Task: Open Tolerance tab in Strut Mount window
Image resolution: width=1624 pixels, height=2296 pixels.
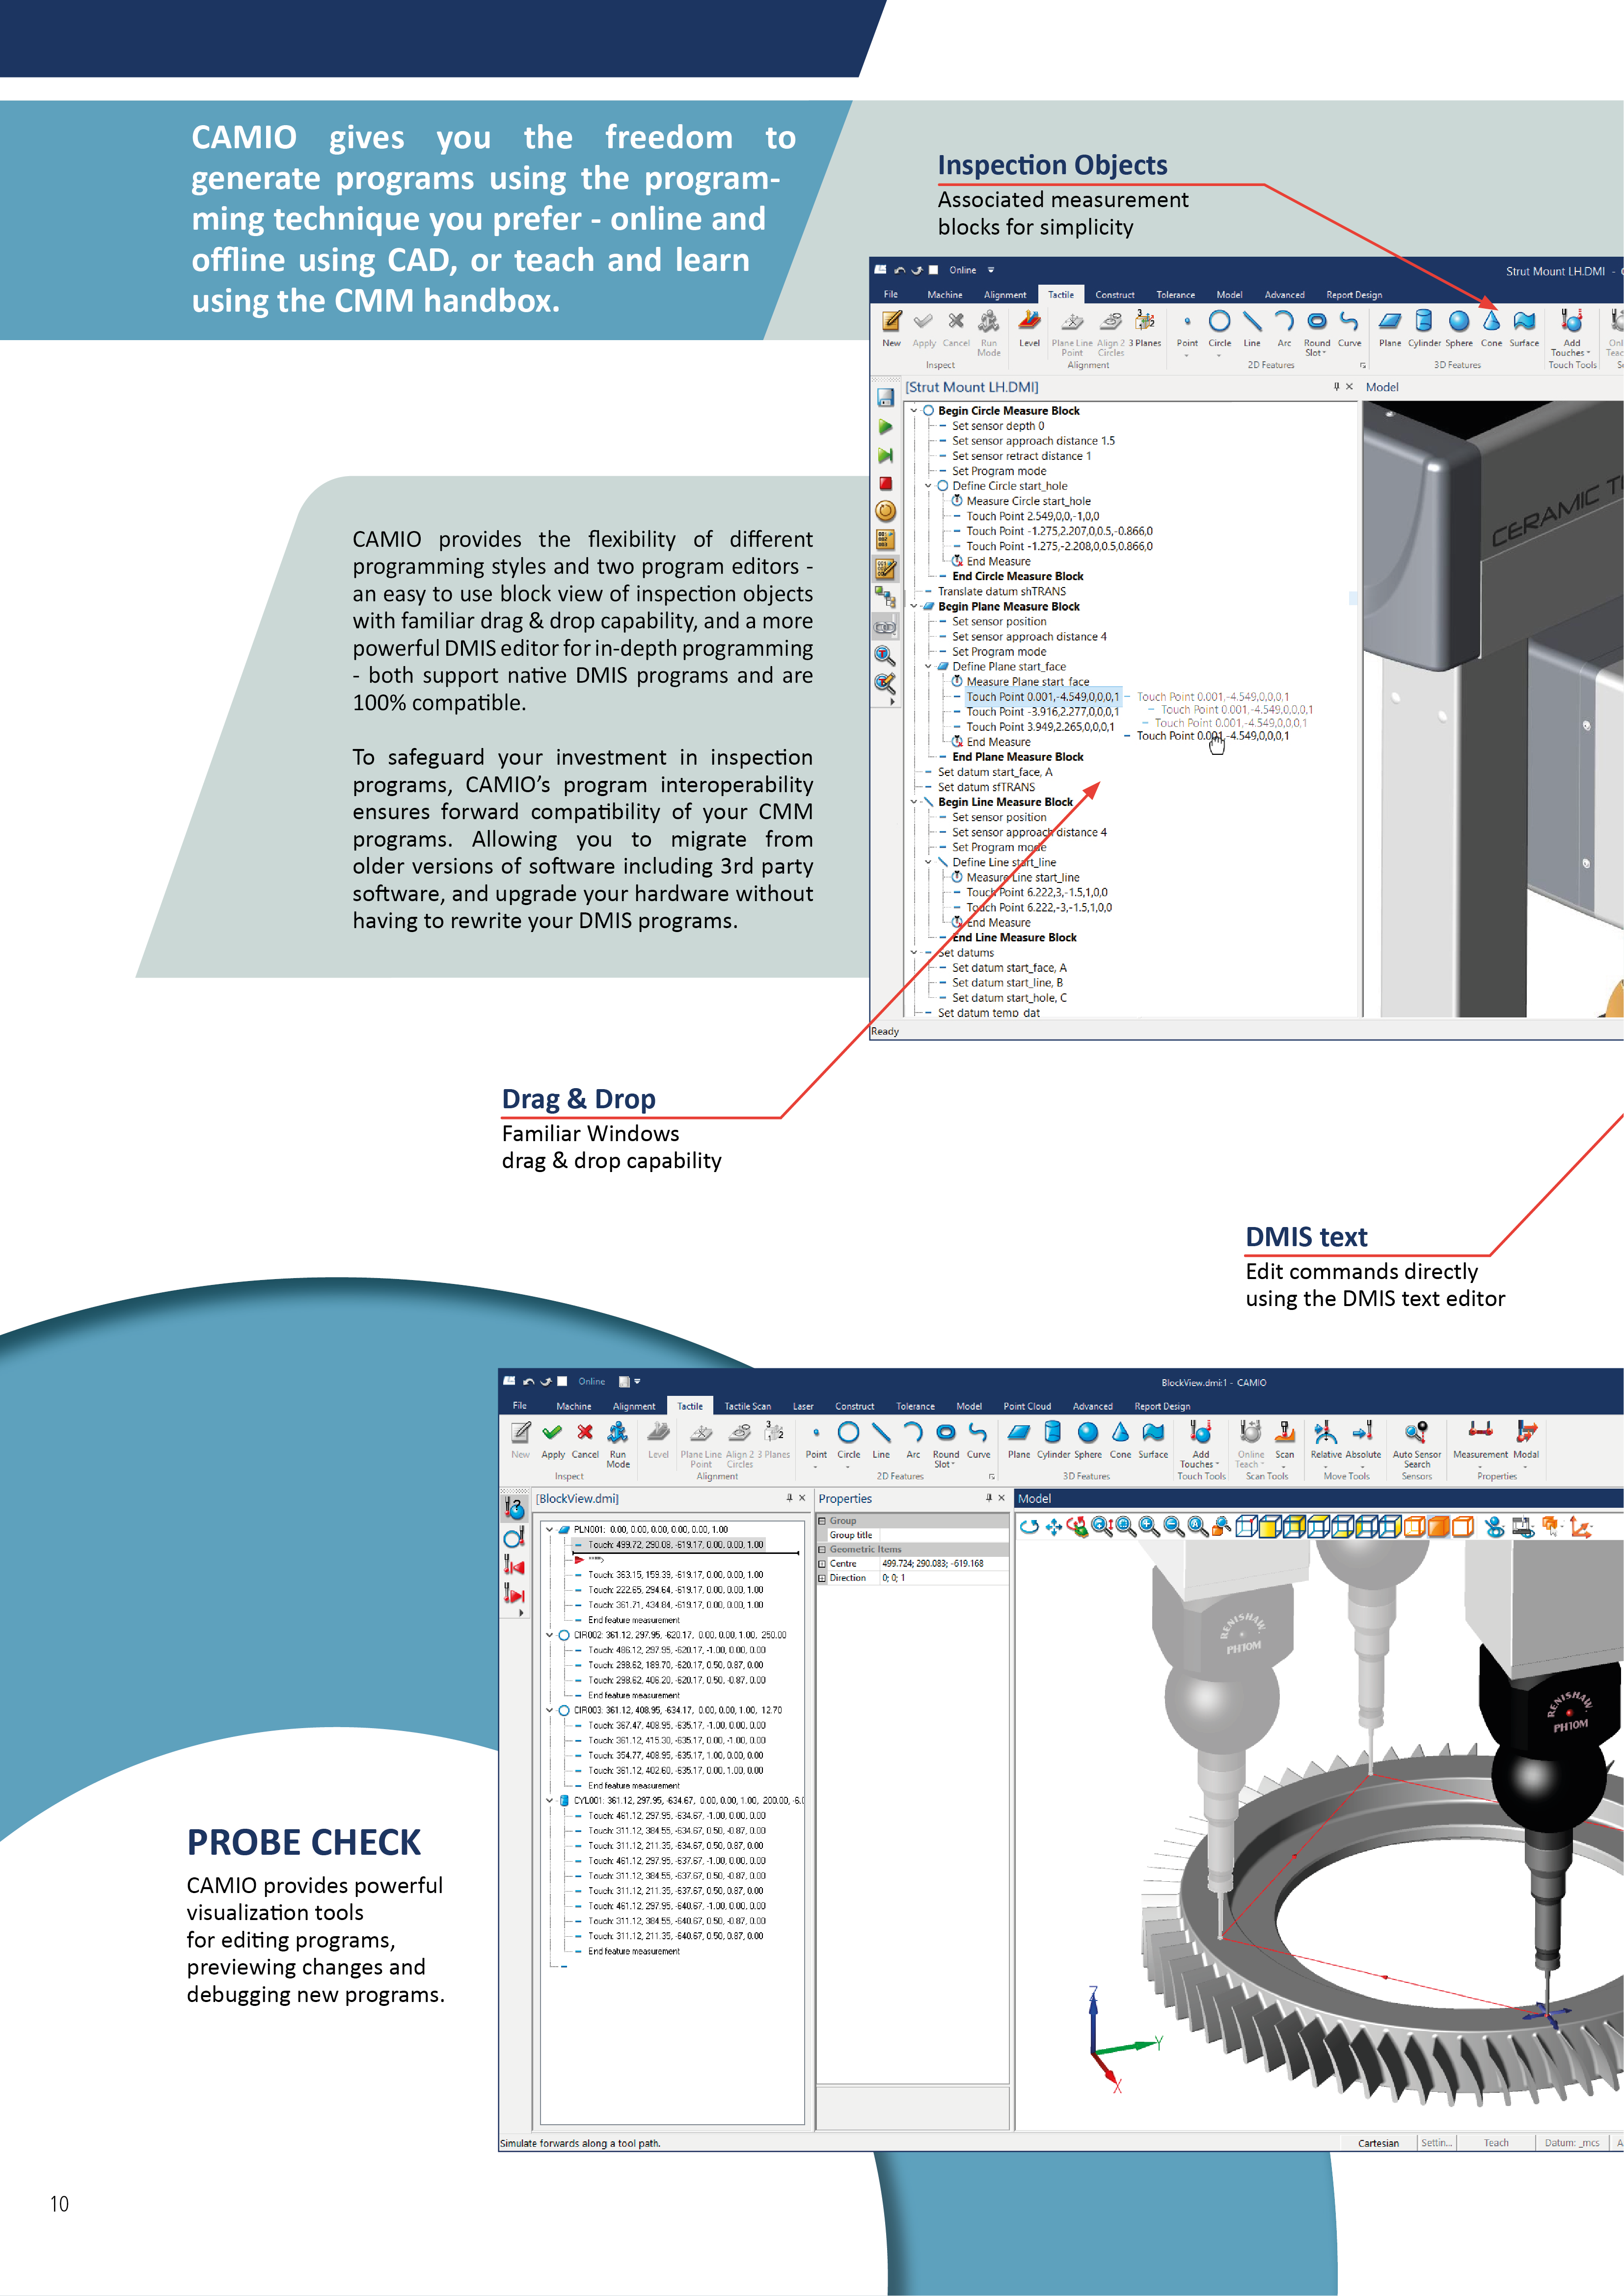Action: click(1175, 295)
